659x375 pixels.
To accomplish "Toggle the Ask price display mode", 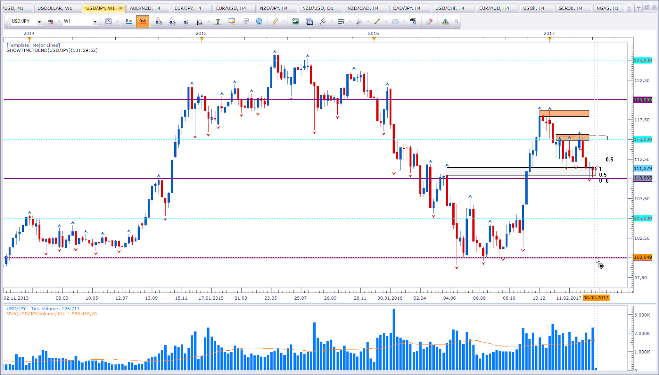I will coord(143,21).
